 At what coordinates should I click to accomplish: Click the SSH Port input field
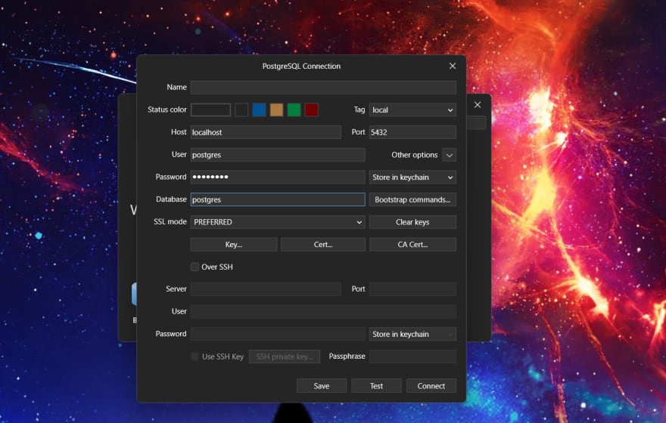pos(412,289)
